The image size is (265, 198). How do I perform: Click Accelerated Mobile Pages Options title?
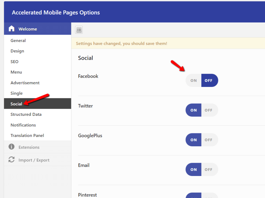pos(56,13)
